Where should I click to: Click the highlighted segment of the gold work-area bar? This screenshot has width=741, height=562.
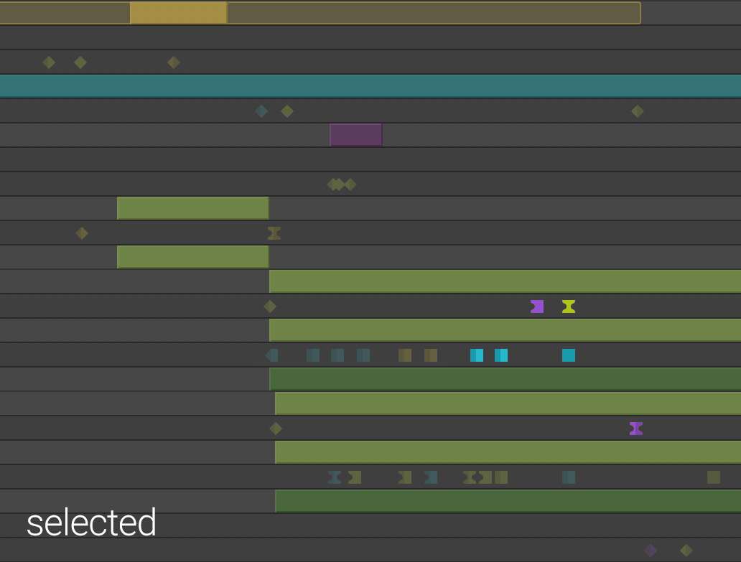[x=177, y=13]
